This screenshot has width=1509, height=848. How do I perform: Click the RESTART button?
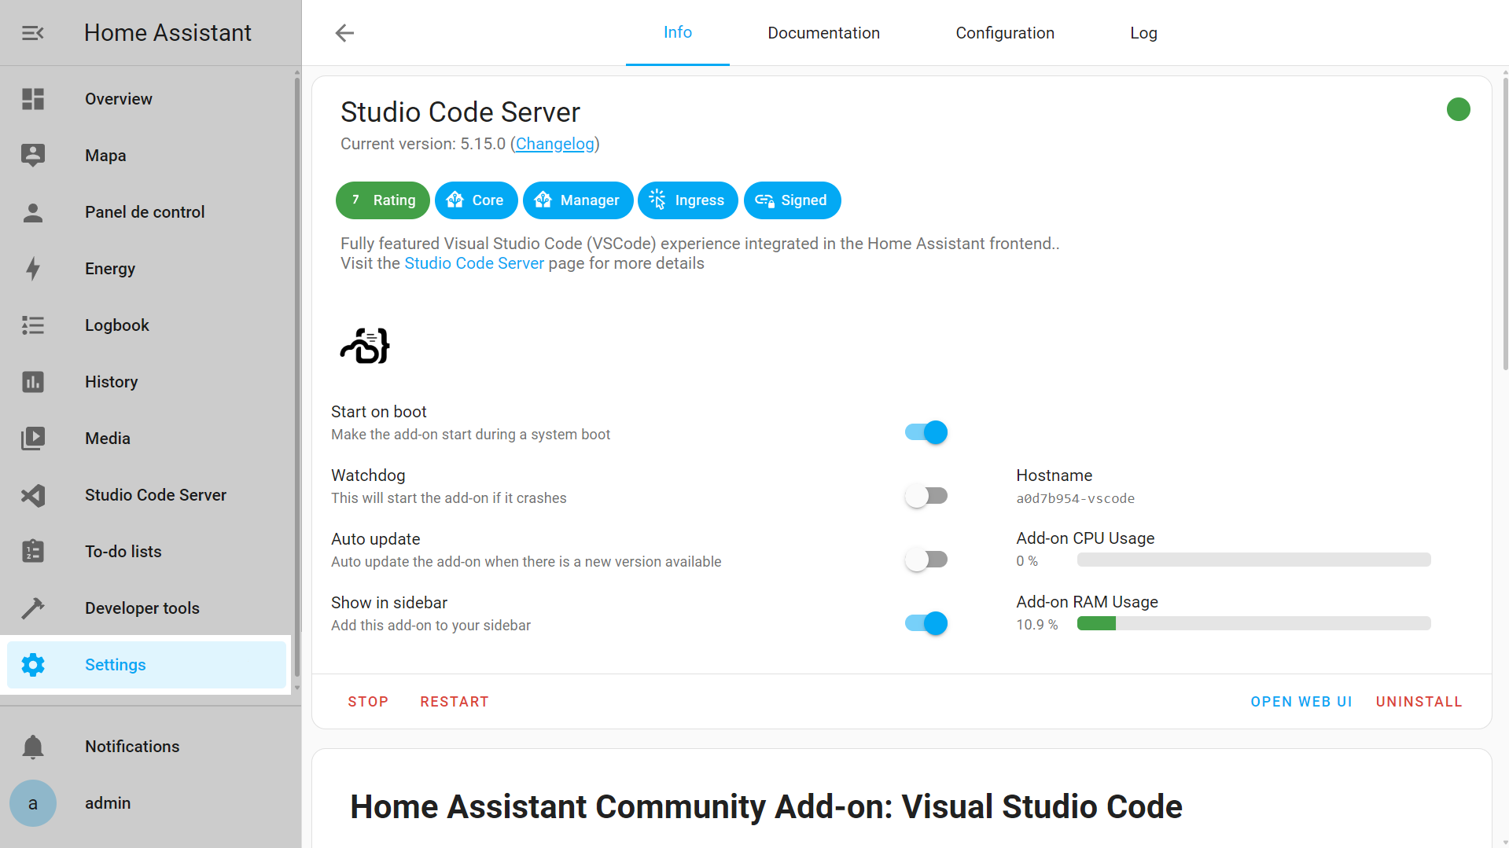tap(455, 702)
